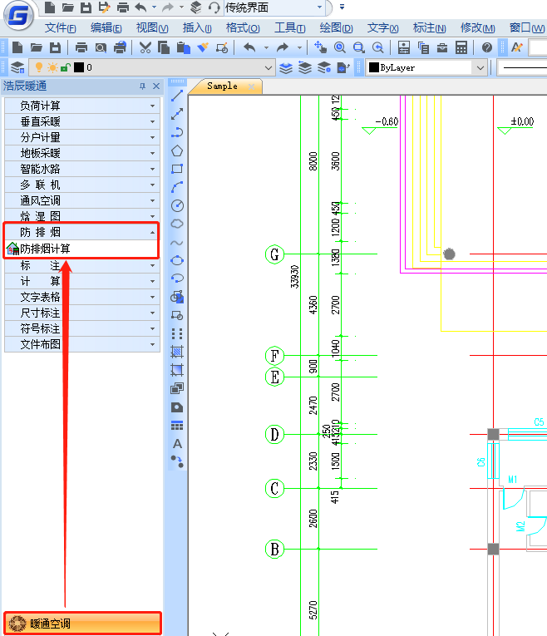Expand the 垂直采暖 section
547x636 pixels.
tap(82, 121)
